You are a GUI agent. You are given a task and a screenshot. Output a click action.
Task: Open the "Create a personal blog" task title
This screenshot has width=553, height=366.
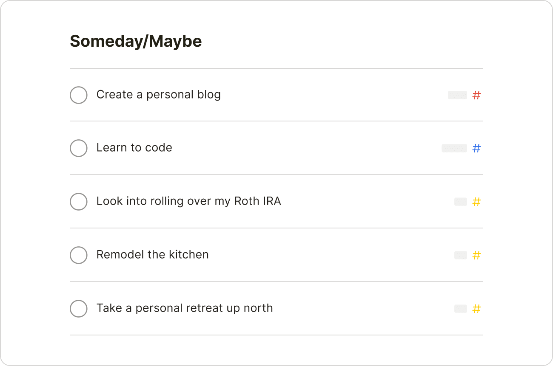(x=158, y=95)
